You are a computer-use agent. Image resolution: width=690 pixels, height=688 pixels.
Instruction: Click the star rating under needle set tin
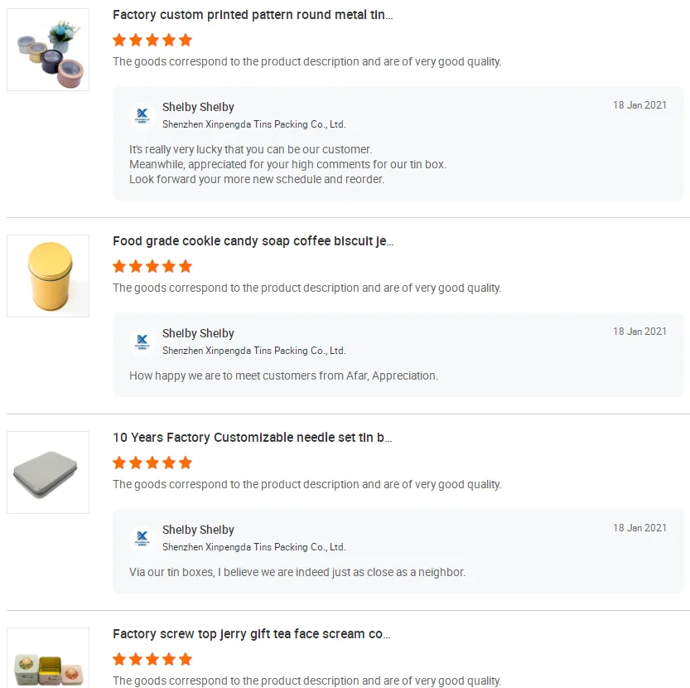pyautogui.click(x=152, y=463)
